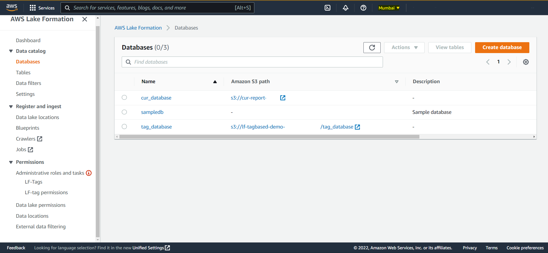
Task: Close the AWS Lake Formation sidebar
Action: click(85, 19)
